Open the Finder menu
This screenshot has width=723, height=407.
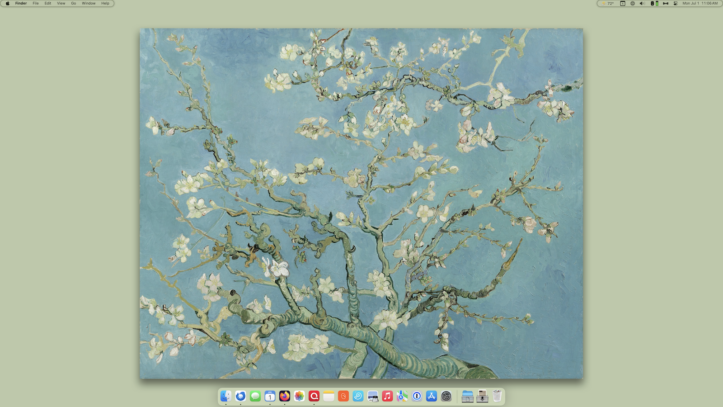(x=21, y=3)
